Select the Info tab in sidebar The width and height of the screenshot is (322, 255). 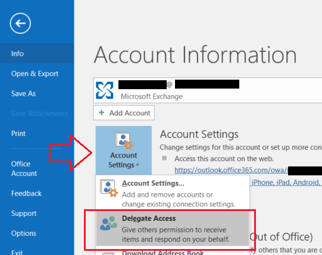[x=37, y=53]
